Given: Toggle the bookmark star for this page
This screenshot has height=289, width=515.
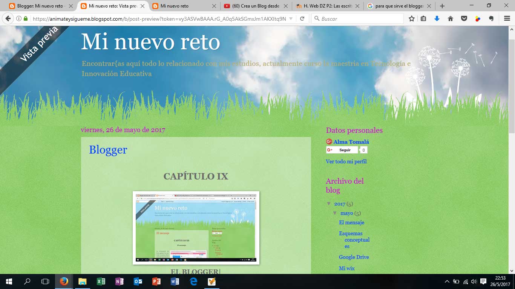Looking at the screenshot, I should click(x=411, y=18).
